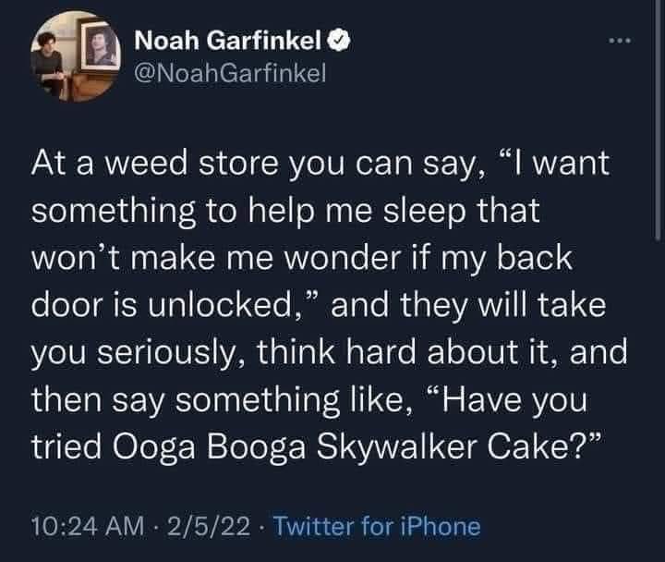Open the @NoahGarfinkel handle link
The height and width of the screenshot is (562, 665).
click(230, 73)
